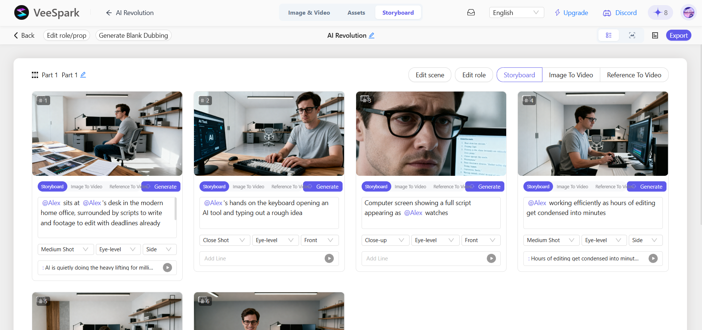Click the drag-grid icon next to Part 1
Image resolution: width=702 pixels, height=330 pixels.
[35, 75]
